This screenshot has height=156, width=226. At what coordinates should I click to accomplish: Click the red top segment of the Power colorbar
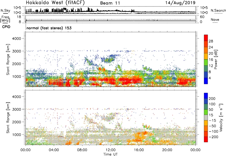206,38
